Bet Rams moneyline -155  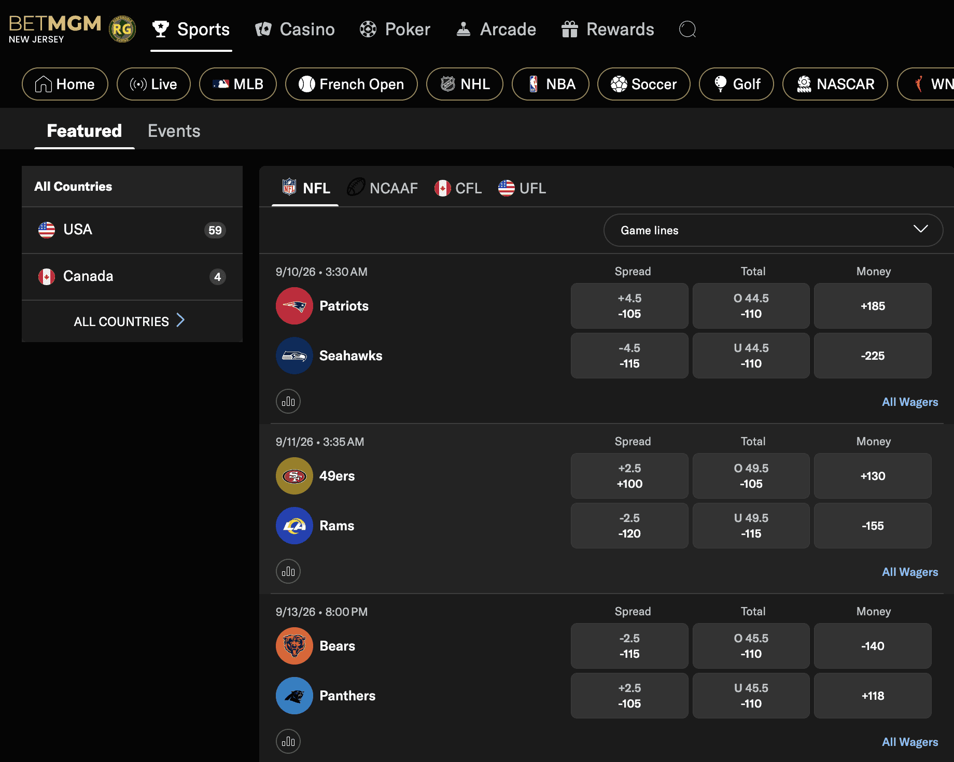click(x=873, y=526)
